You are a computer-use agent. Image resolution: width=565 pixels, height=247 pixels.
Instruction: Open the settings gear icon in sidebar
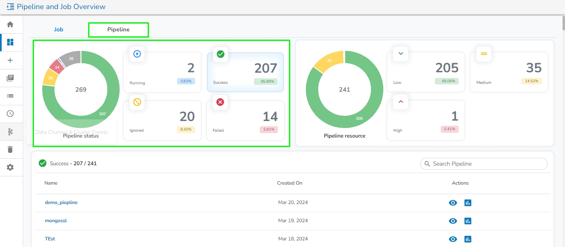click(10, 167)
